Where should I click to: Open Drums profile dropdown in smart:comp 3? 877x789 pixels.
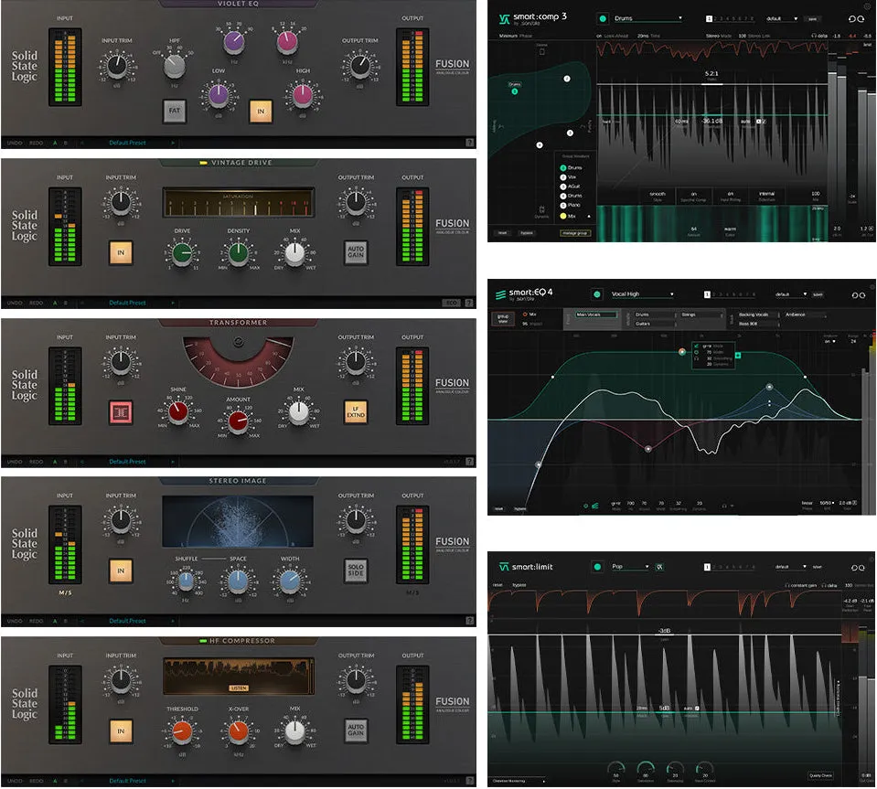(x=647, y=18)
